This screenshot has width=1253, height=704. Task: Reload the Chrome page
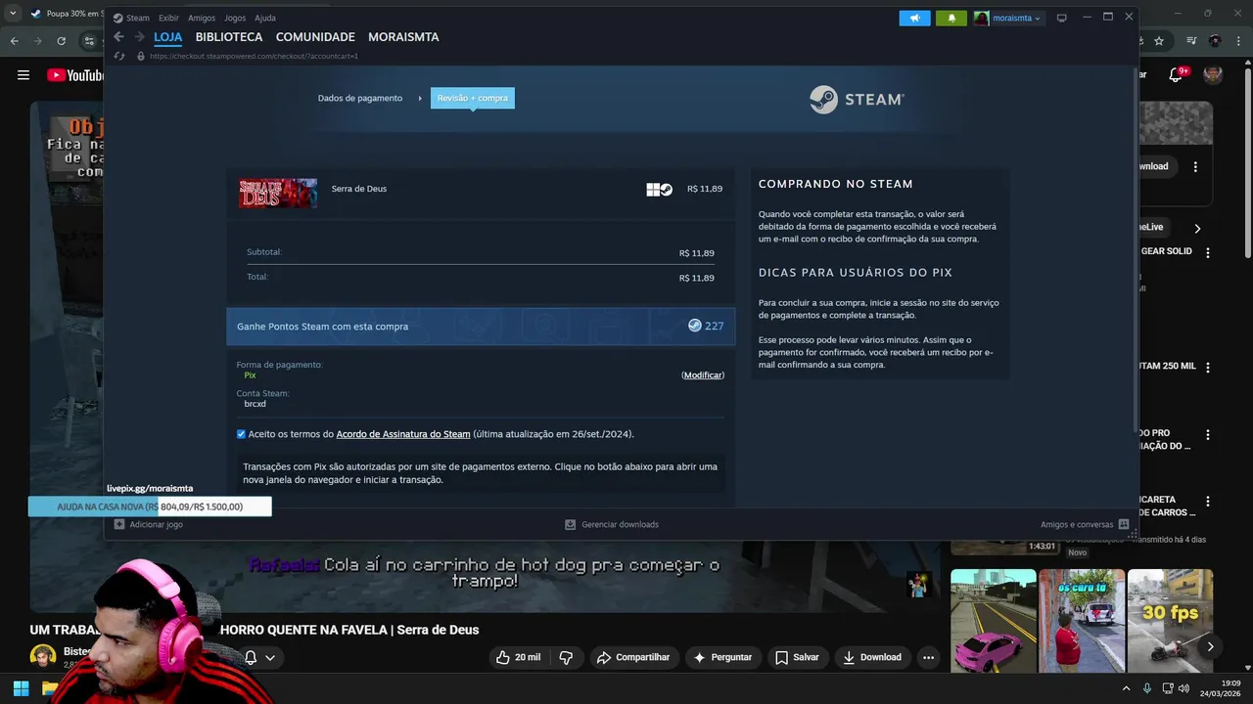(62, 41)
